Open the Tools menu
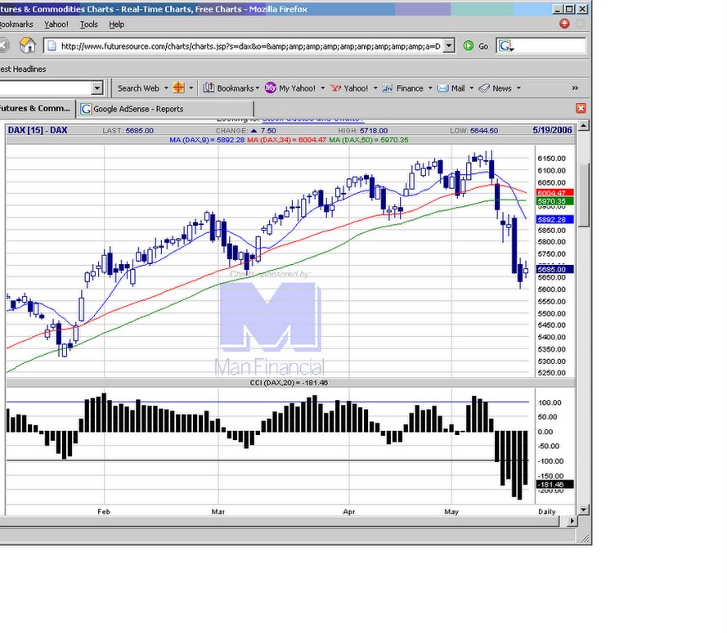This screenshot has width=727, height=633. [x=88, y=24]
